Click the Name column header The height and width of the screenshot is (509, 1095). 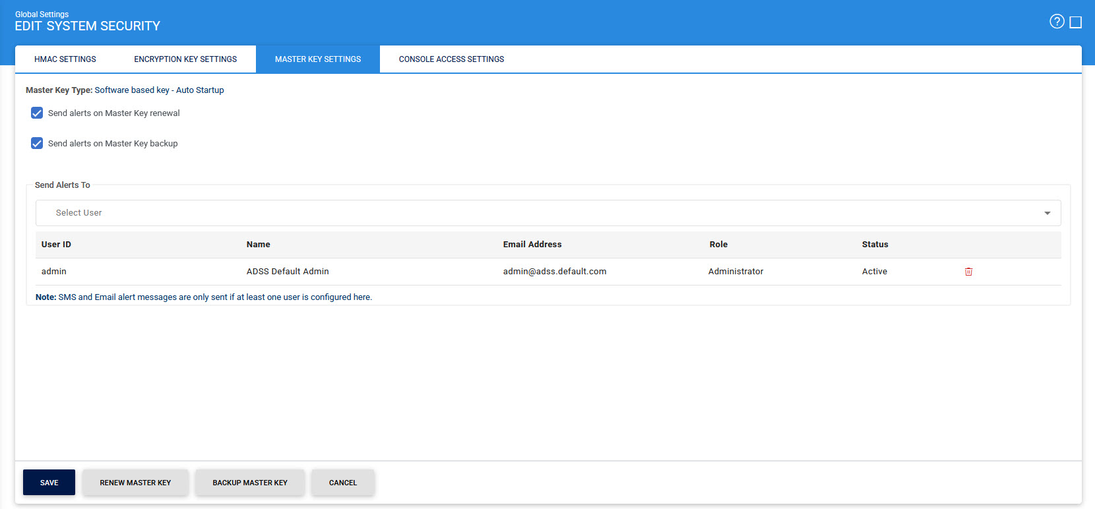[259, 245]
